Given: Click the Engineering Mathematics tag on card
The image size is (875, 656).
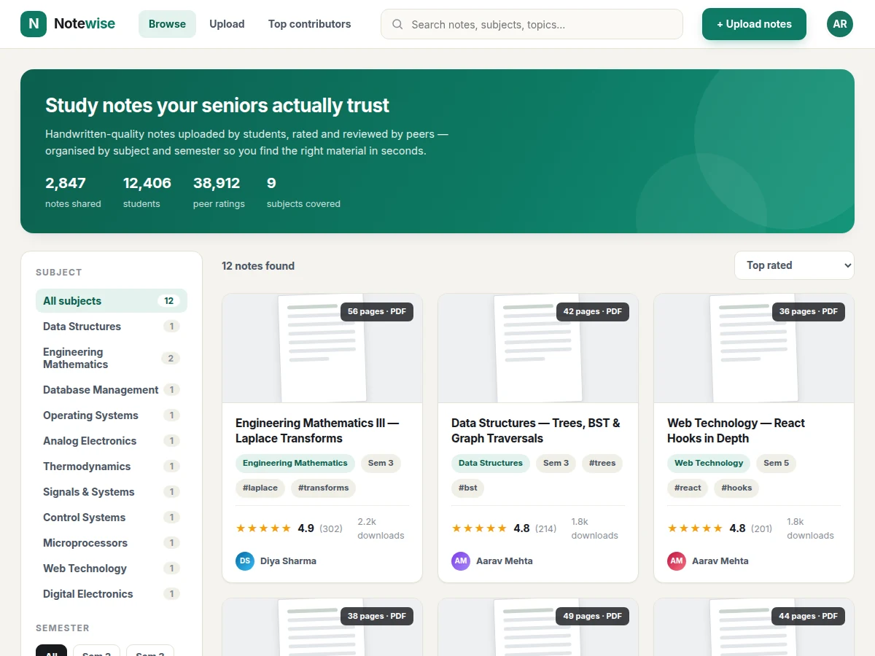Looking at the screenshot, I should pos(295,463).
